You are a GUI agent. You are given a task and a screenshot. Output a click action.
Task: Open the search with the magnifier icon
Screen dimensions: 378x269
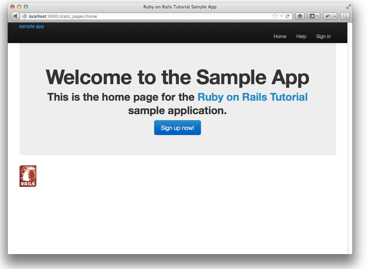tap(344, 16)
